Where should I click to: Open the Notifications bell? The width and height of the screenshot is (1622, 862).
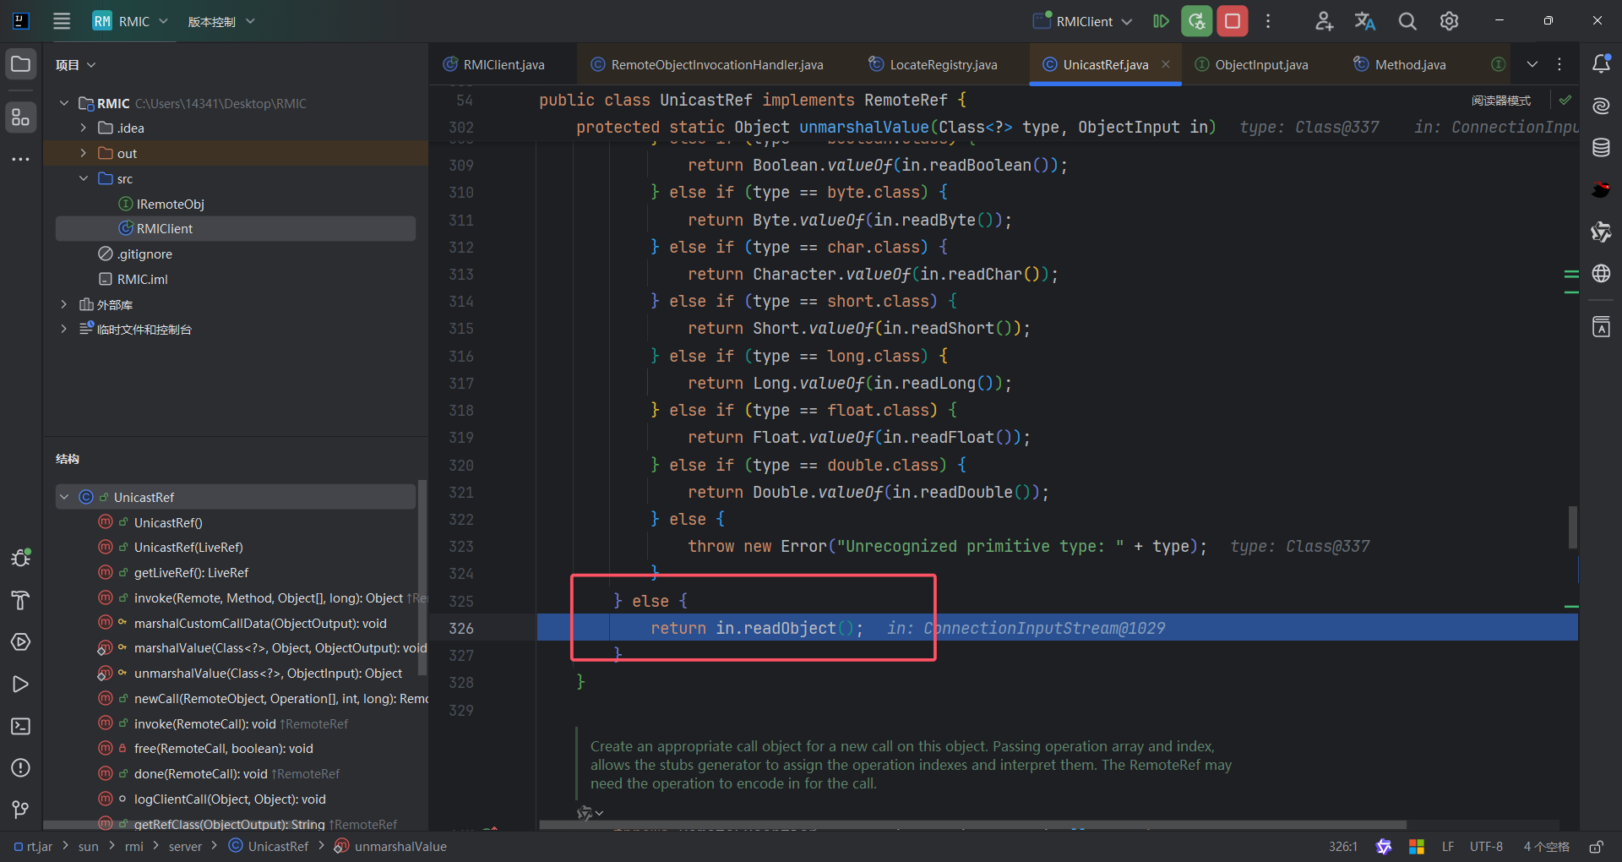coord(1601,63)
